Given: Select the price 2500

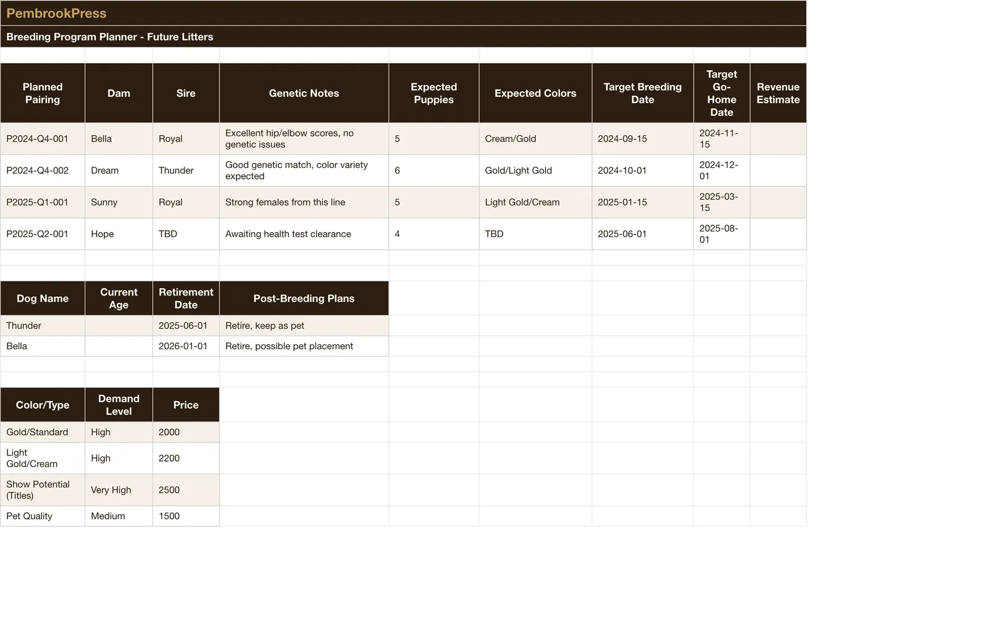Looking at the screenshot, I should click(x=186, y=490).
